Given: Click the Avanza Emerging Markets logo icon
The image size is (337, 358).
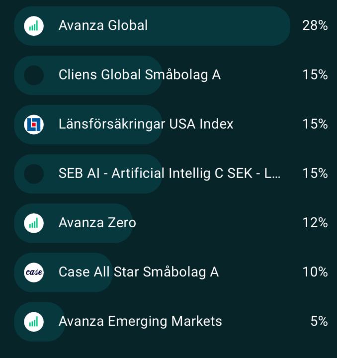Looking at the screenshot, I should click(x=34, y=322).
